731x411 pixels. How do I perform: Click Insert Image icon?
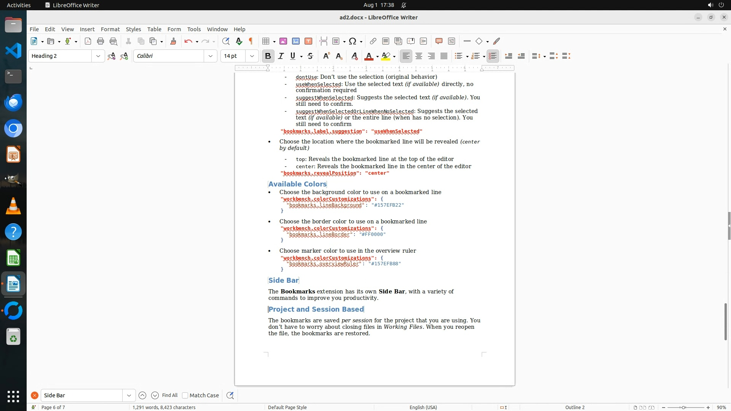[x=283, y=41]
